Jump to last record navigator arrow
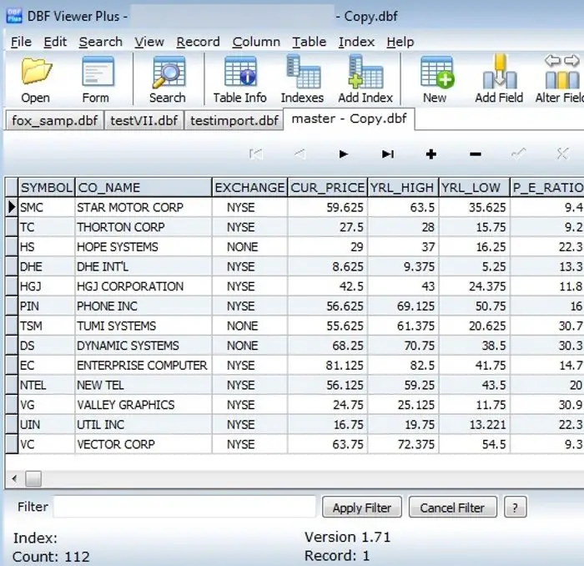 [x=388, y=154]
